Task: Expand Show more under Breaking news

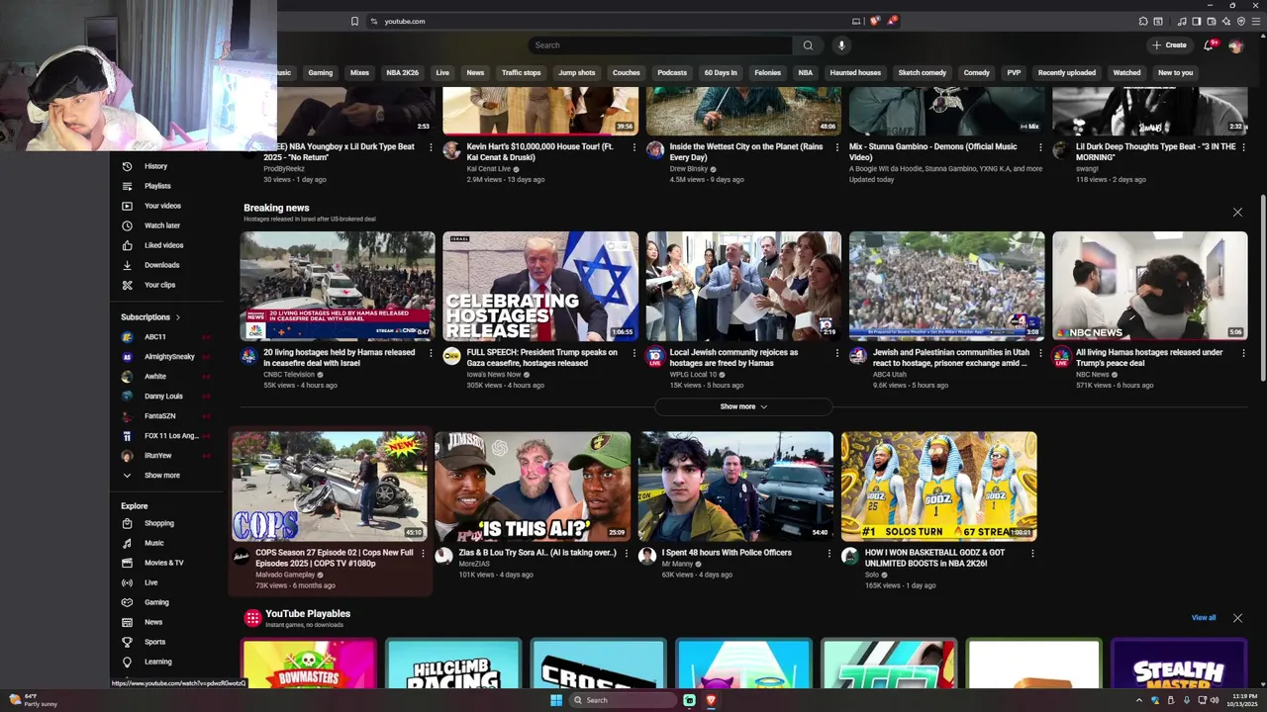Action: (743, 406)
